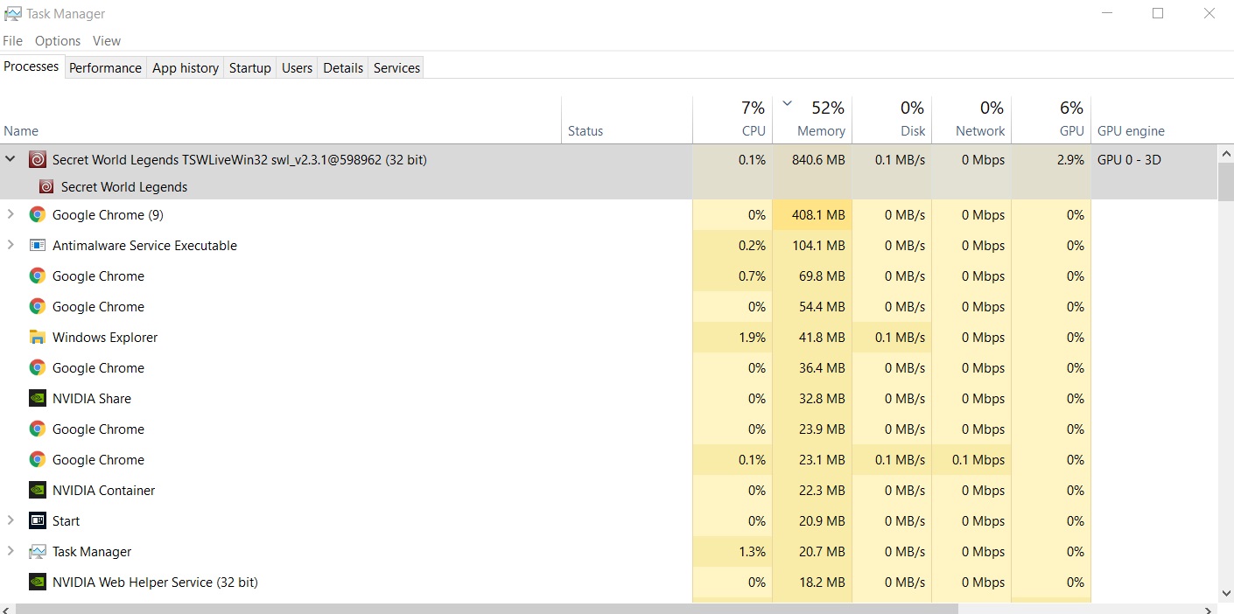Viewport: 1234px width, 614px height.
Task: Click the vertical scrollbar up arrow
Action: click(1225, 154)
